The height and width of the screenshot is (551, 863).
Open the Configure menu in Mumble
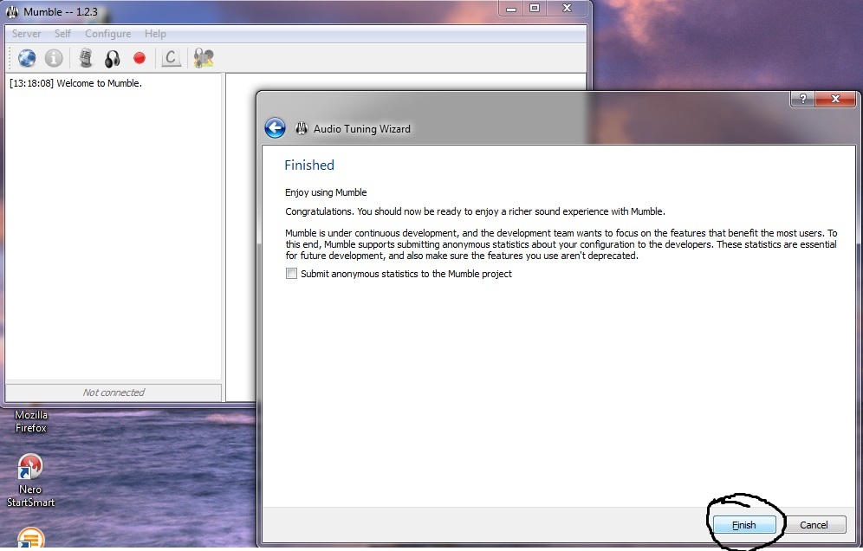(107, 34)
